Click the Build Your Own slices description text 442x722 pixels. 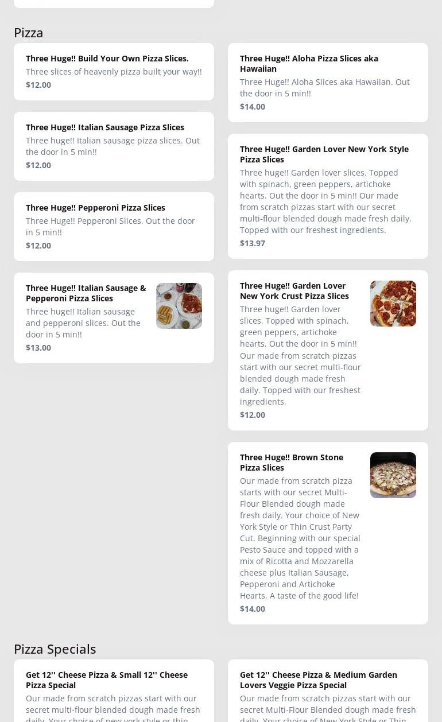pyautogui.click(x=114, y=72)
